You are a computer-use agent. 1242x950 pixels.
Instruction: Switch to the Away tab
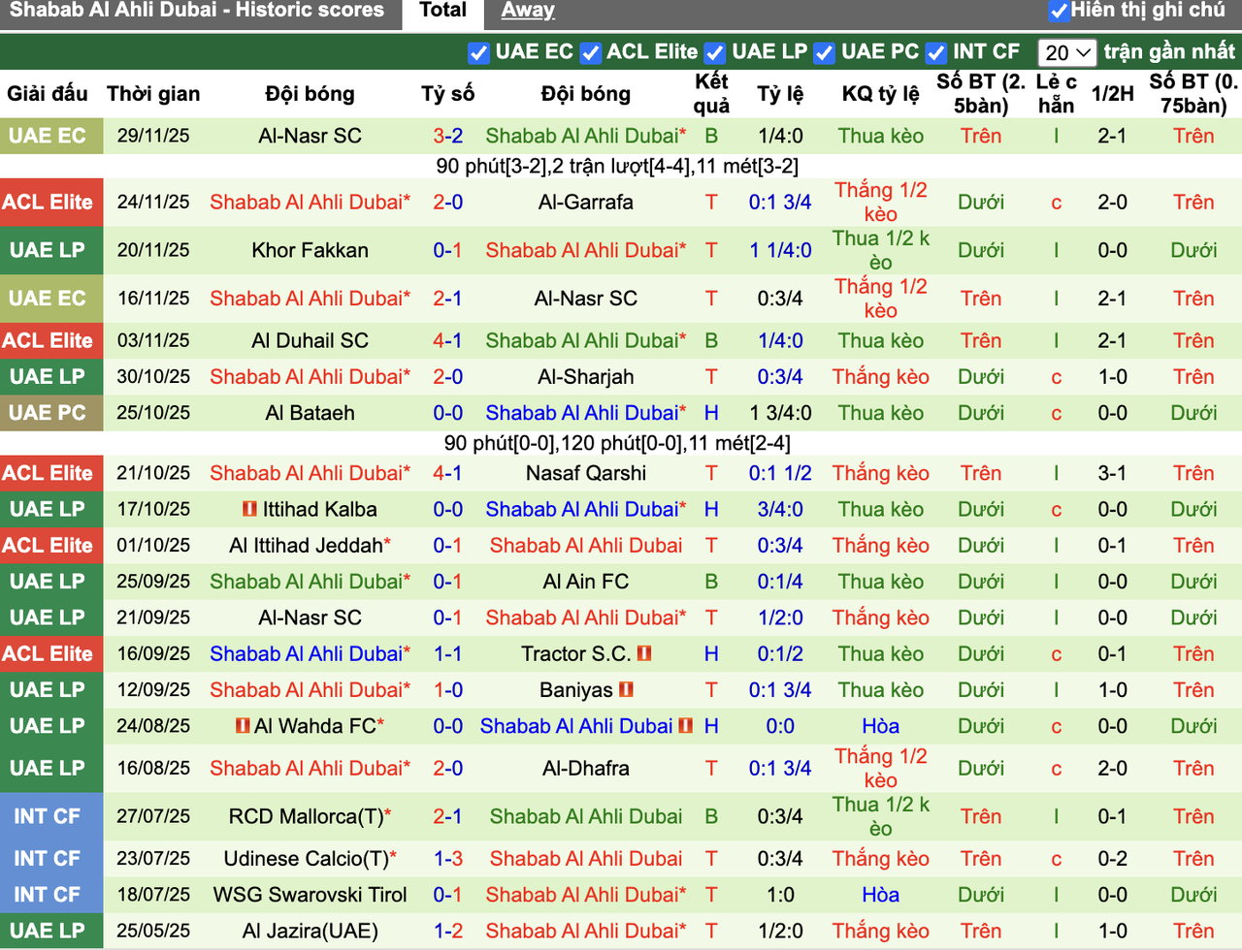pyautogui.click(x=527, y=11)
